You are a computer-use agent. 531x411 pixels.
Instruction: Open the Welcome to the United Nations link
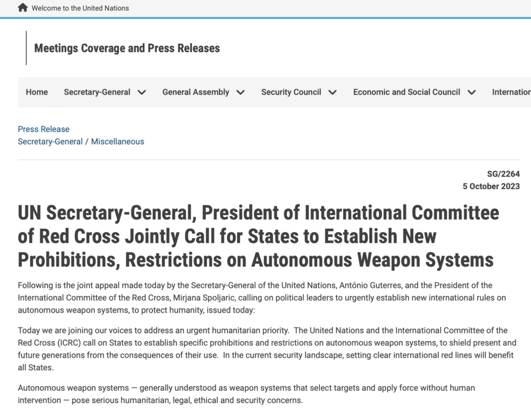tap(80, 8)
